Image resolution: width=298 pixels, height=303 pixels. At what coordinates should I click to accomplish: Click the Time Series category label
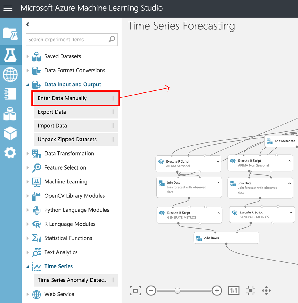click(x=58, y=266)
